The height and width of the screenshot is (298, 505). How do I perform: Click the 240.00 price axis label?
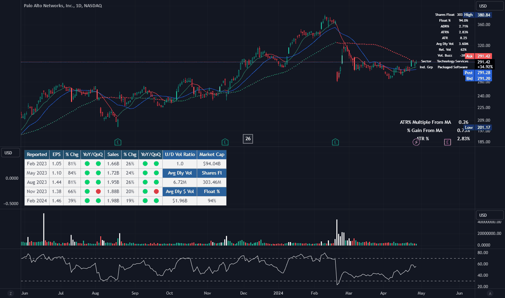pos(484,96)
